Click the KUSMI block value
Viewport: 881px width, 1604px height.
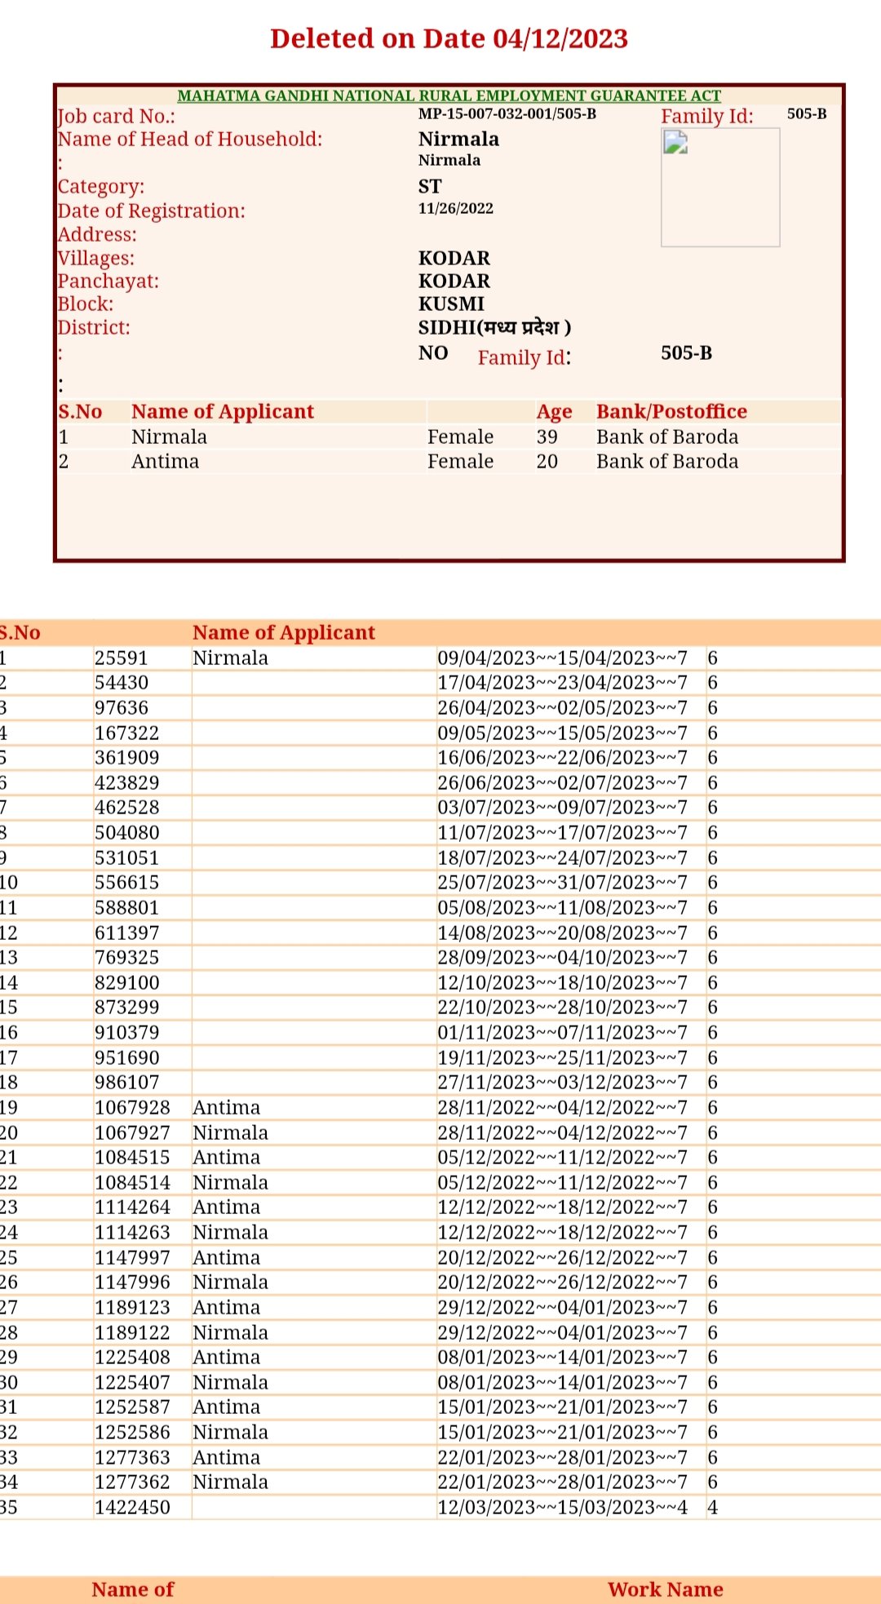(x=451, y=304)
